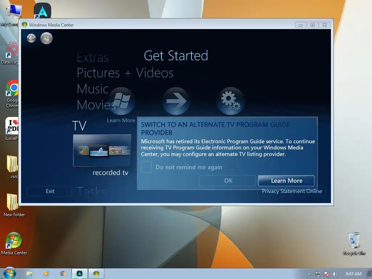Screen dimensions: 372x279
Task: Select Pictures + Videos menu strip
Action: click(x=125, y=73)
